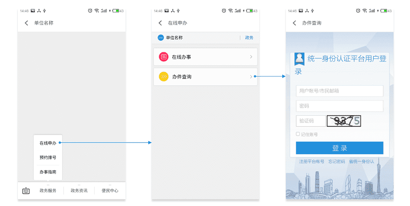Expand 在线办事 row chevron
410x206 pixels.
point(251,57)
